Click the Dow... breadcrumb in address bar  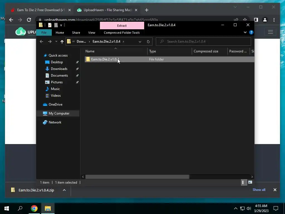click(81, 42)
